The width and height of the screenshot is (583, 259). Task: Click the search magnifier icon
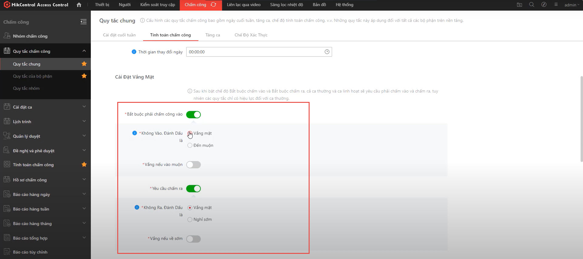pyautogui.click(x=532, y=5)
